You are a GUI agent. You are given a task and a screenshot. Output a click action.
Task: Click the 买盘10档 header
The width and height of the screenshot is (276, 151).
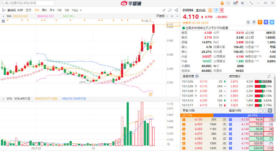click(188, 111)
